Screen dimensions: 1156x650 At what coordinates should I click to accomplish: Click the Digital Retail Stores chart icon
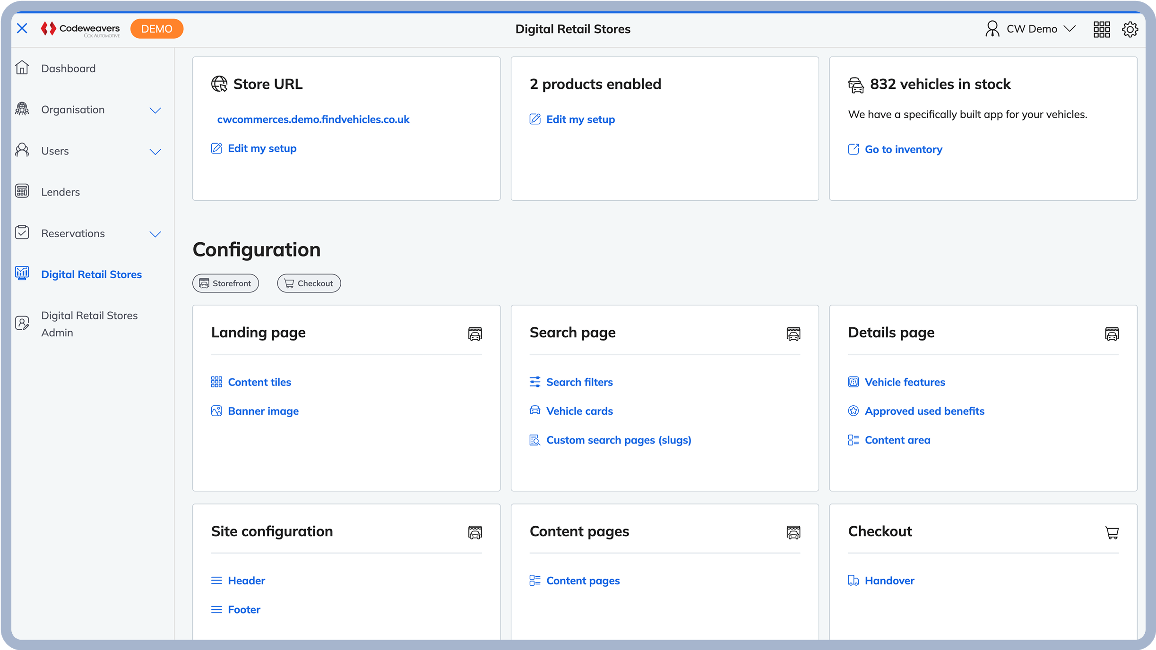pyautogui.click(x=22, y=274)
